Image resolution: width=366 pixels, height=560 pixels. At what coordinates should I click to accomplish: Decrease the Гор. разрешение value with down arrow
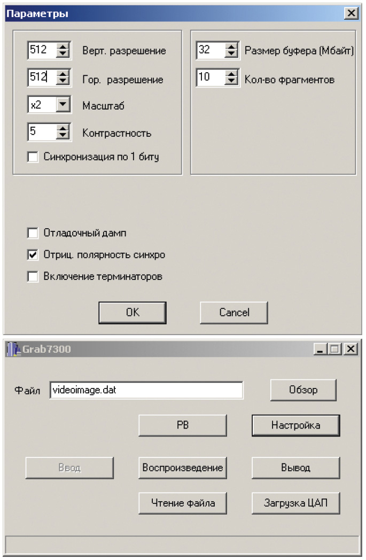[x=63, y=80]
